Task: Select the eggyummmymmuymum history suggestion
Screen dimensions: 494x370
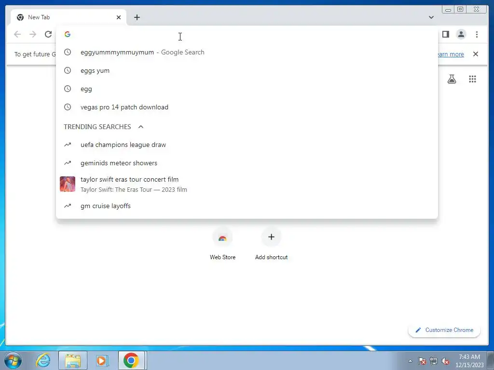Action: (247, 52)
